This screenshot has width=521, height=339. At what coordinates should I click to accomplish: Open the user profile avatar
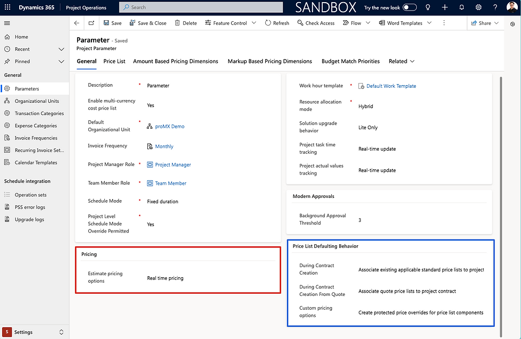[x=512, y=7]
